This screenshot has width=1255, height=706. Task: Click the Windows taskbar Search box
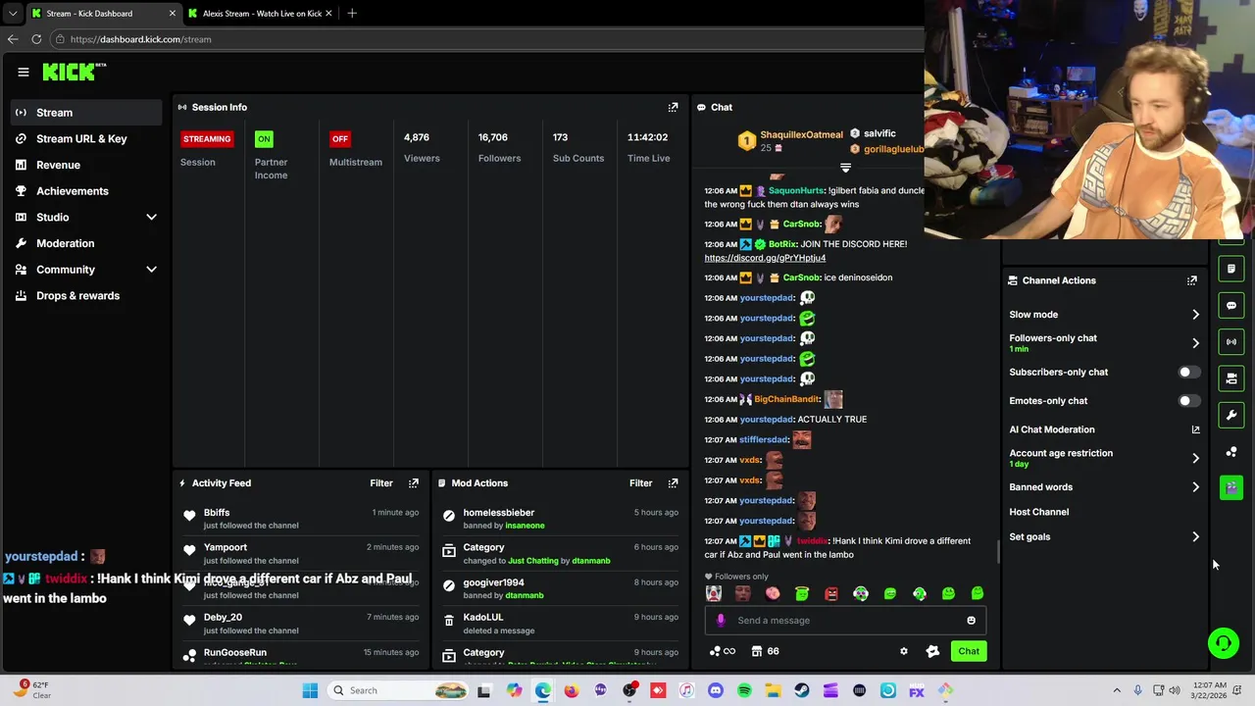pos(398,690)
